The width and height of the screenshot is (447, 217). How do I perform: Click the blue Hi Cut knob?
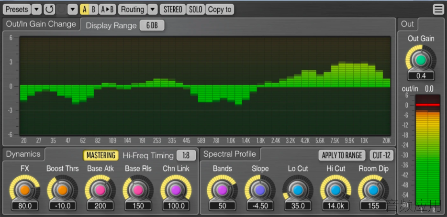[336, 190]
